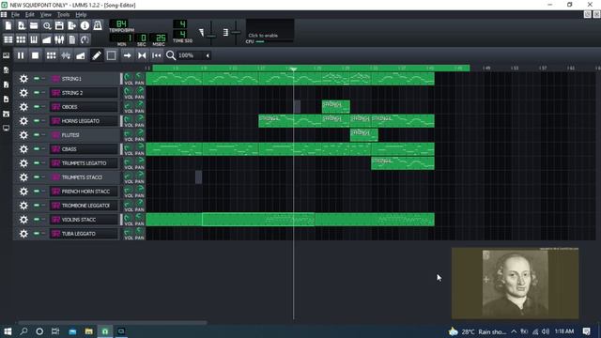Viewport: 601px width, 338px height.
Task: Open recently opened projects list
Action: pos(47,25)
